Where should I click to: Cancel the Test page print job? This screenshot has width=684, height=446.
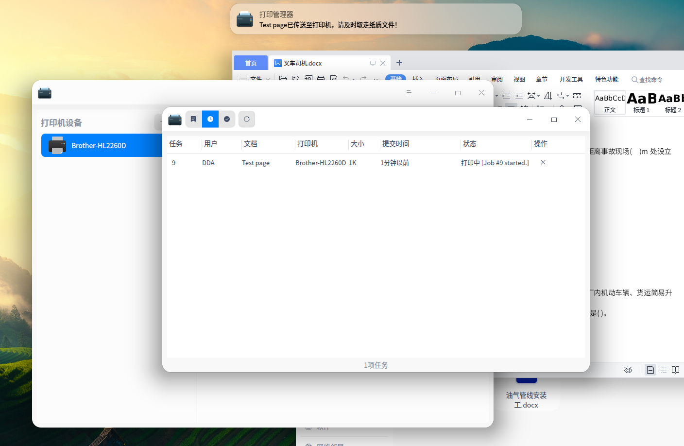(543, 162)
